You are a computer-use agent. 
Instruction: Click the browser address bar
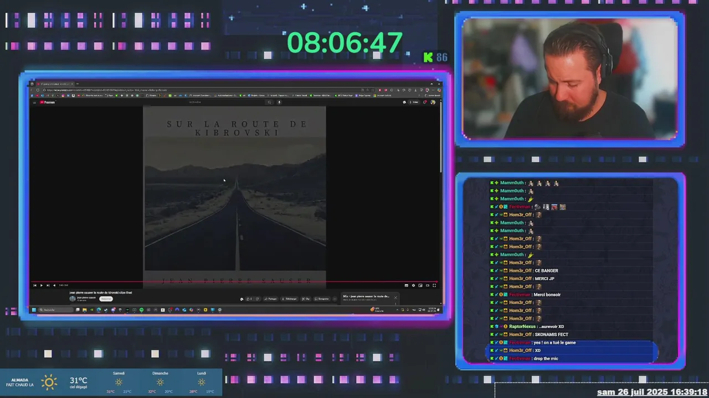[210, 90]
